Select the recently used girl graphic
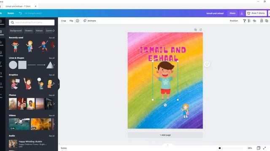270x151 pixels. pos(30,46)
